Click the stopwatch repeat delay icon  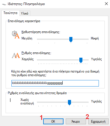[16, 35]
